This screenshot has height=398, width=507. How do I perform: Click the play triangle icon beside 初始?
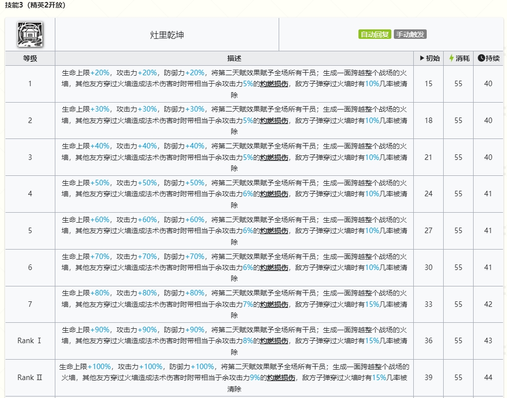pos(422,58)
